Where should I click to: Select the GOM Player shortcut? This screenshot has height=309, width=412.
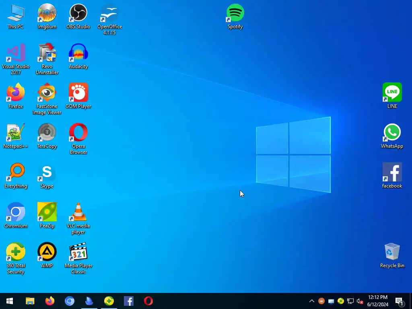(x=78, y=96)
